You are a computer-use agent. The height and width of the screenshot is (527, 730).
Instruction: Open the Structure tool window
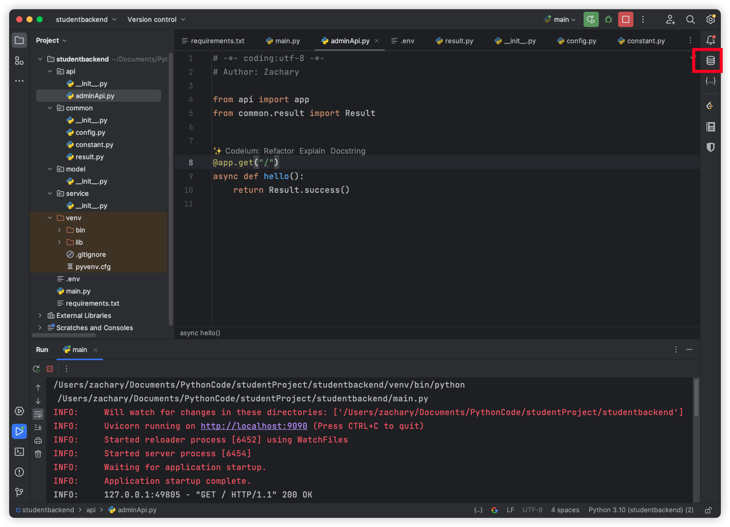[x=19, y=61]
